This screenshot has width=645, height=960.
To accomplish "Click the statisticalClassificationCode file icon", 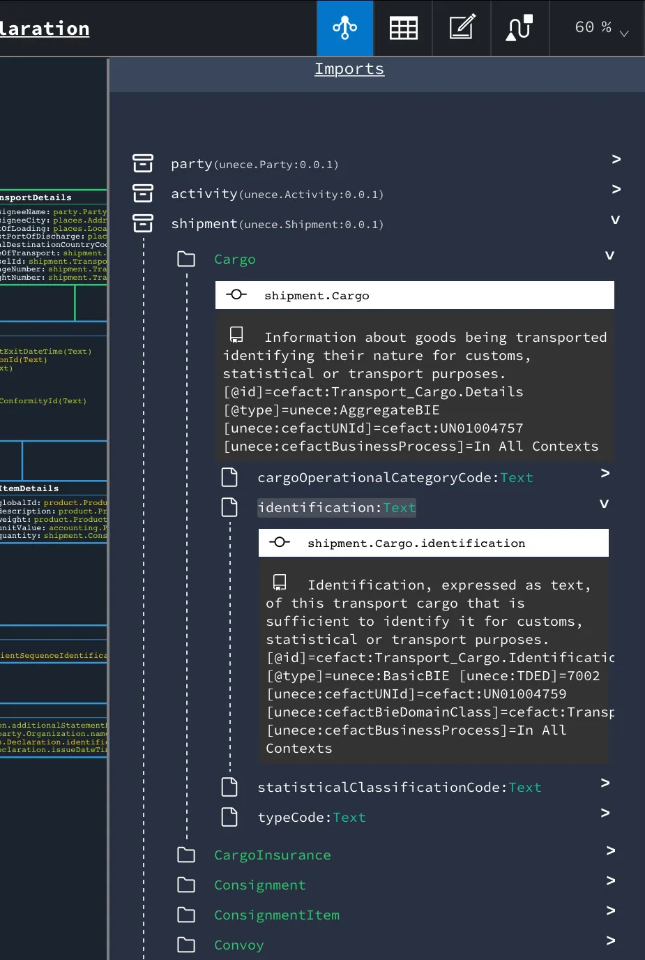I will coord(229,787).
